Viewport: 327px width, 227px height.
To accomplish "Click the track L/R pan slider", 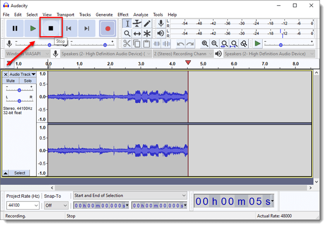I will click(x=19, y=101).
